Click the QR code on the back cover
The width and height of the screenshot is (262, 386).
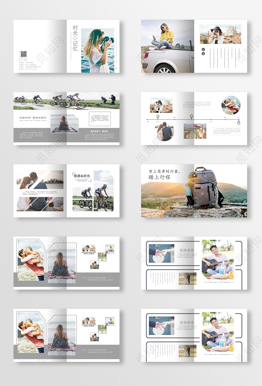pos(24,54)
